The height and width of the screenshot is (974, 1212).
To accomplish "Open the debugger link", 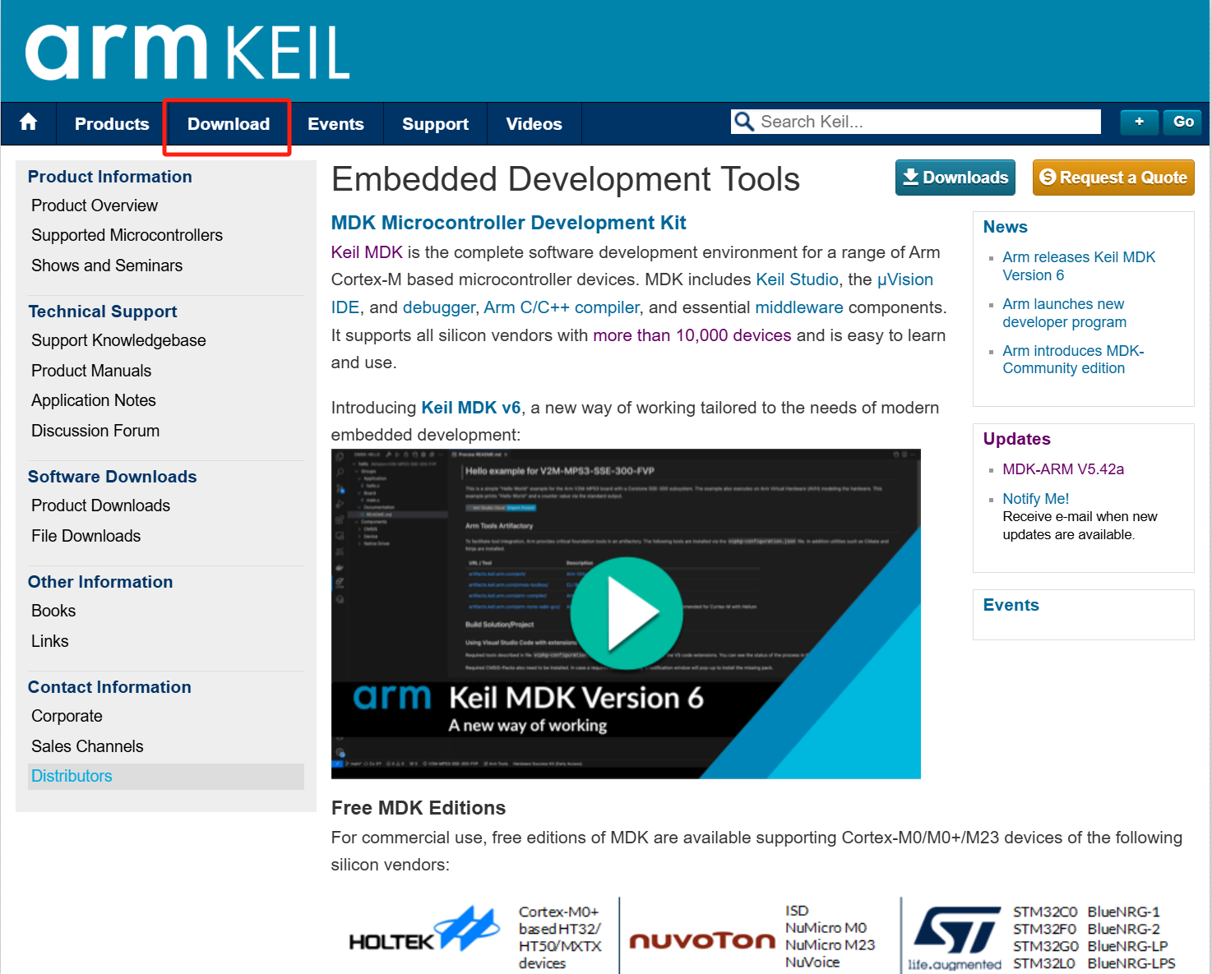I will click(438, 307).
